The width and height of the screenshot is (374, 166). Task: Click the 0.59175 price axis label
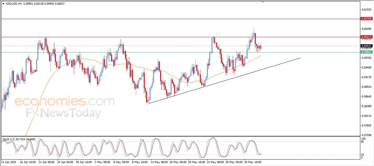(x=366, y=77)
